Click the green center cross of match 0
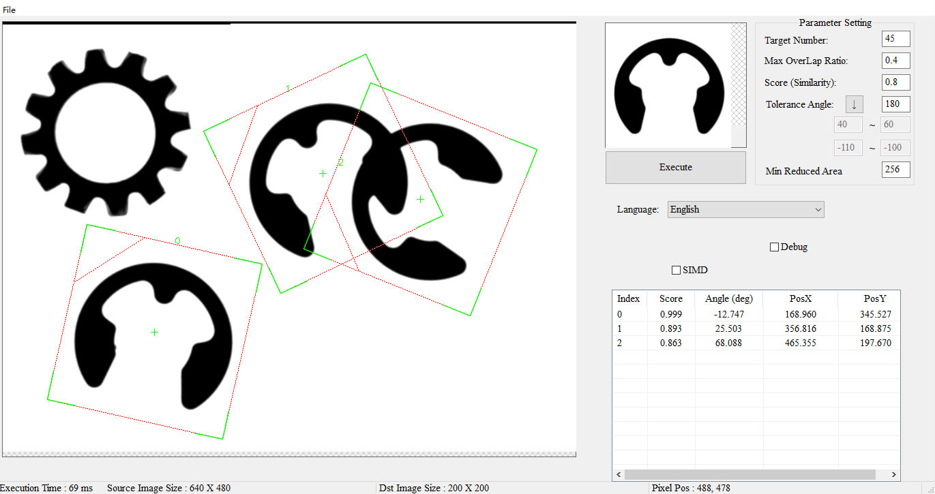 click(155, 332)
